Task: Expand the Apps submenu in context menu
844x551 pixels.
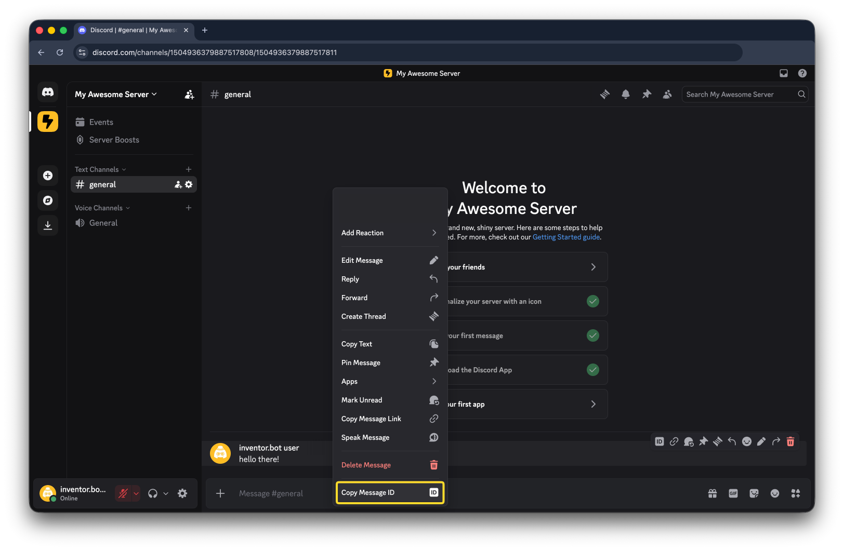Action: point(390,381)
